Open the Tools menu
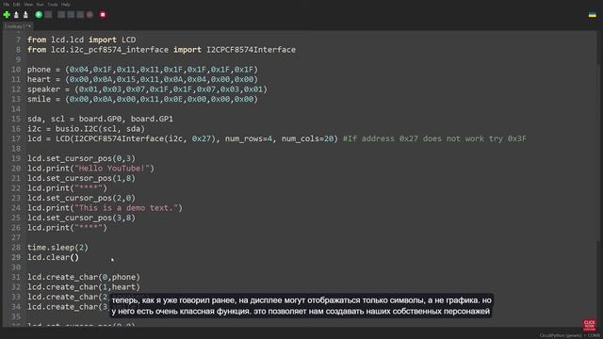603x339 pixels. point(53,4)
